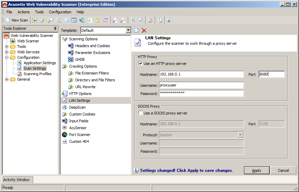299x192 pixels.
Task: Open Headers and Cookies settings
Action: pyautogui.click(x=92, y=46)
